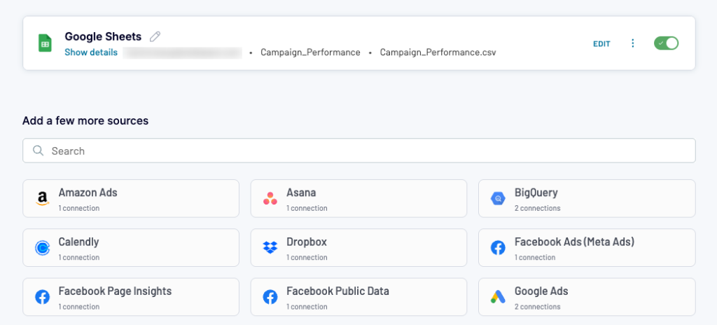Click the Google Ads logo icon

(498, 297)
